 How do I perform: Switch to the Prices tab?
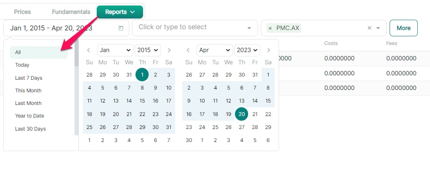point(23,12)
